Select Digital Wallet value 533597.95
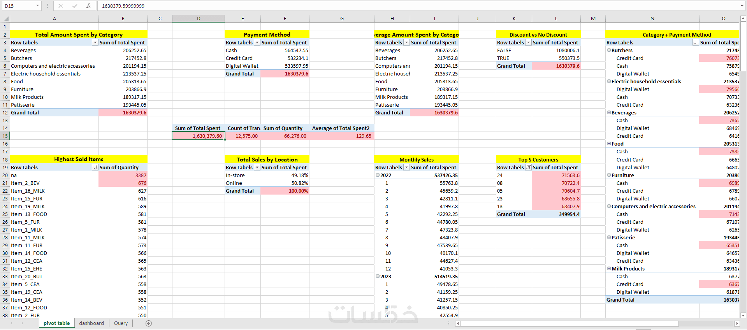This screenshot has height=330, width=747. [285, 66]
